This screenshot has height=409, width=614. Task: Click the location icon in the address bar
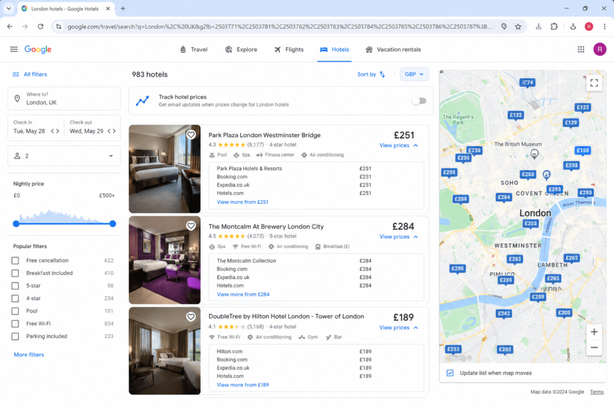pyautogui.click(x=504, y=26)
